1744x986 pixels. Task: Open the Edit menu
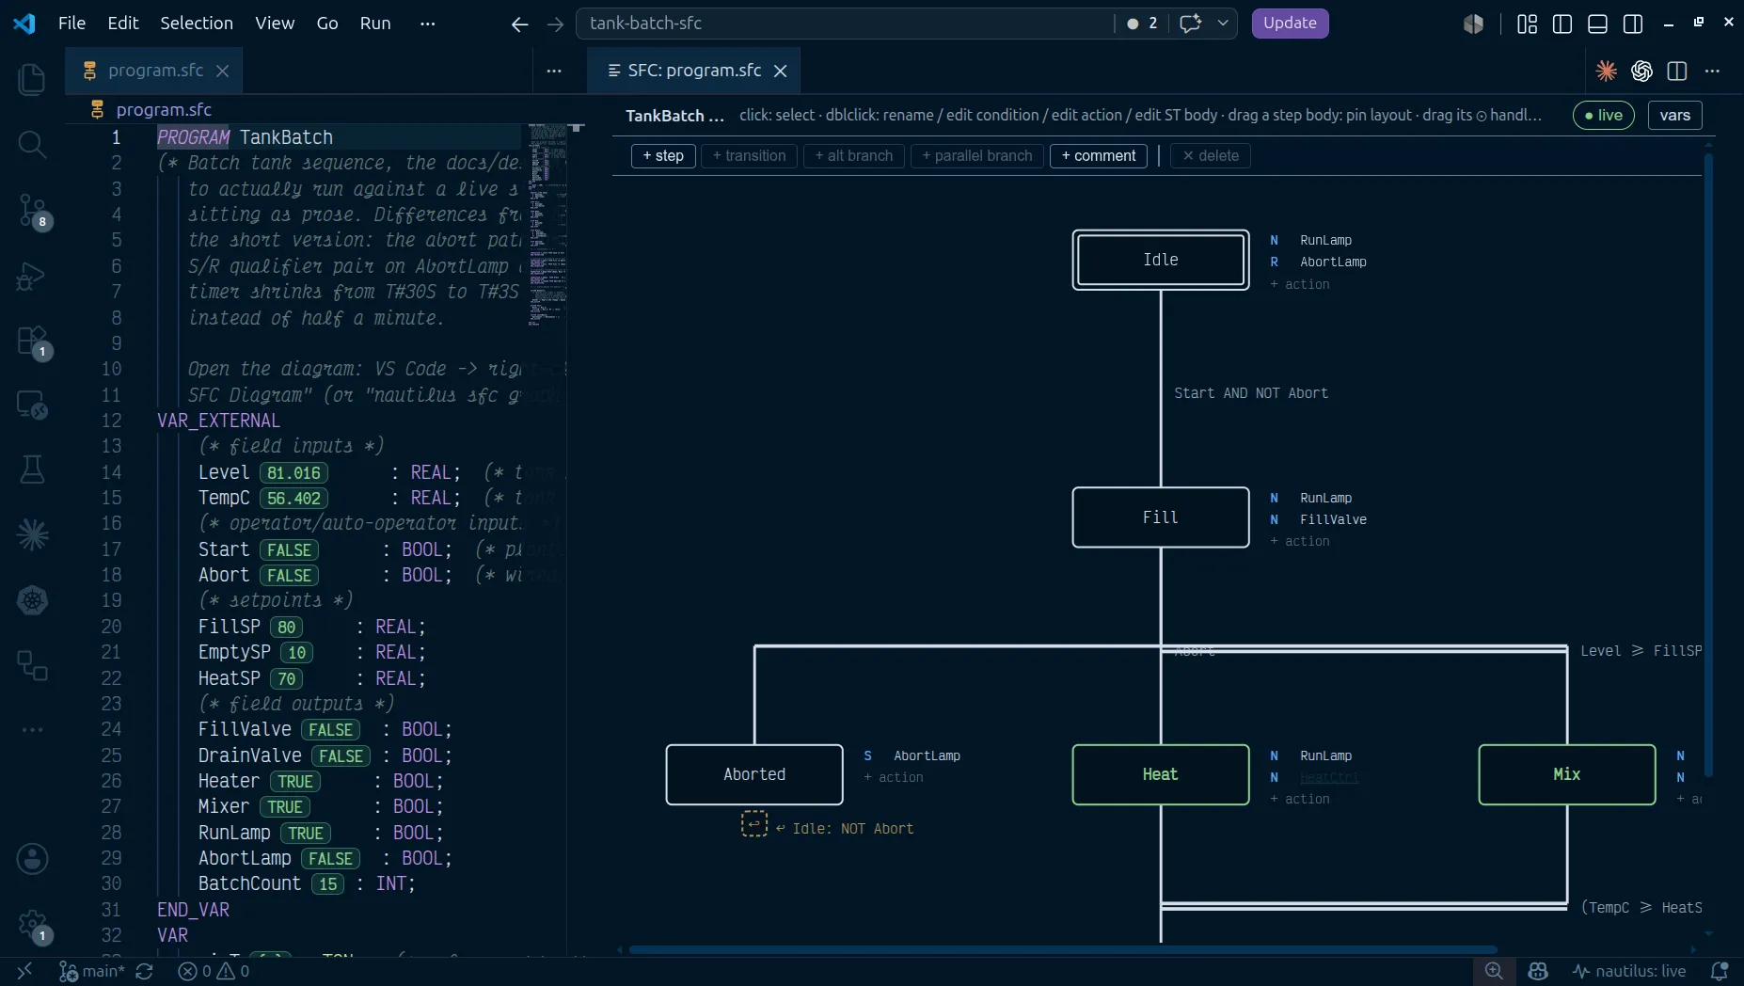coord(122,24)
